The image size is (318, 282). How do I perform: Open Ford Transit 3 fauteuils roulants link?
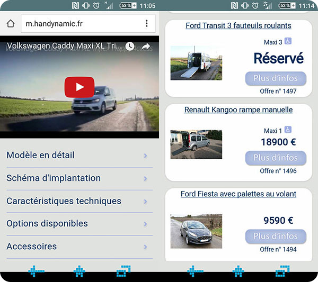(x=238, y=26)
